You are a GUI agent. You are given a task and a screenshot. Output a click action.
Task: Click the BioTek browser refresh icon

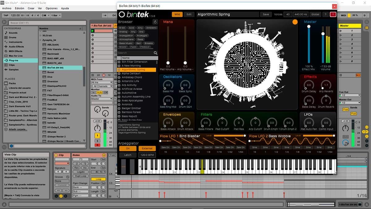155,22
